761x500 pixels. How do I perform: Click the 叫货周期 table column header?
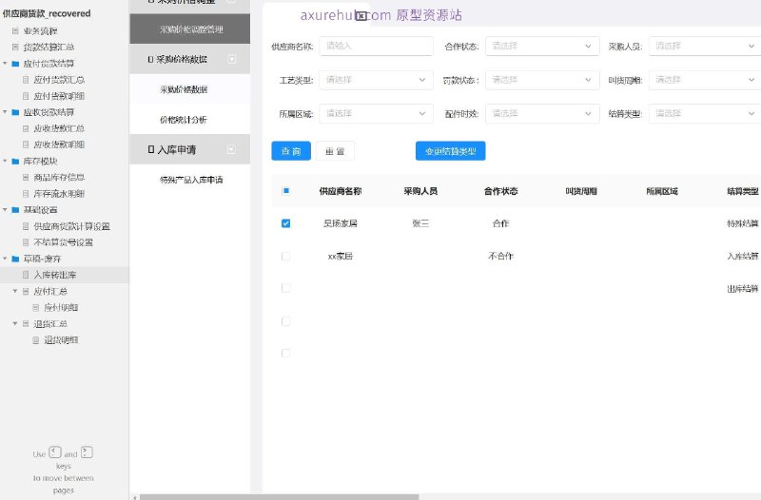pyautogui.click(x=581, y=192)
